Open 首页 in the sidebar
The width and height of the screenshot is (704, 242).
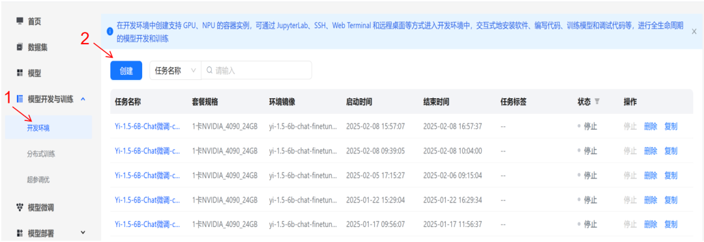pyautogui.click(x=35, y=21)
